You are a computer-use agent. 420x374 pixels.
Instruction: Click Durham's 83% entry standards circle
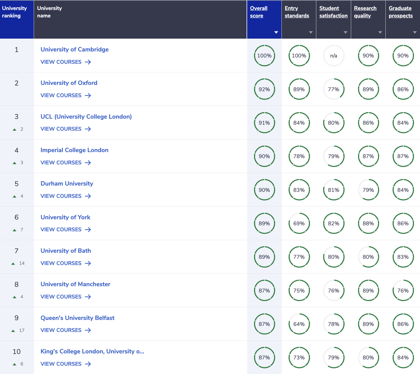click(299, 190)
